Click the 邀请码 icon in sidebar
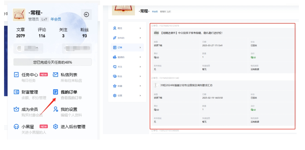Image resolution: width=305 pixels, height=150 pixels. pyautogui.click(x=115, y=57)
